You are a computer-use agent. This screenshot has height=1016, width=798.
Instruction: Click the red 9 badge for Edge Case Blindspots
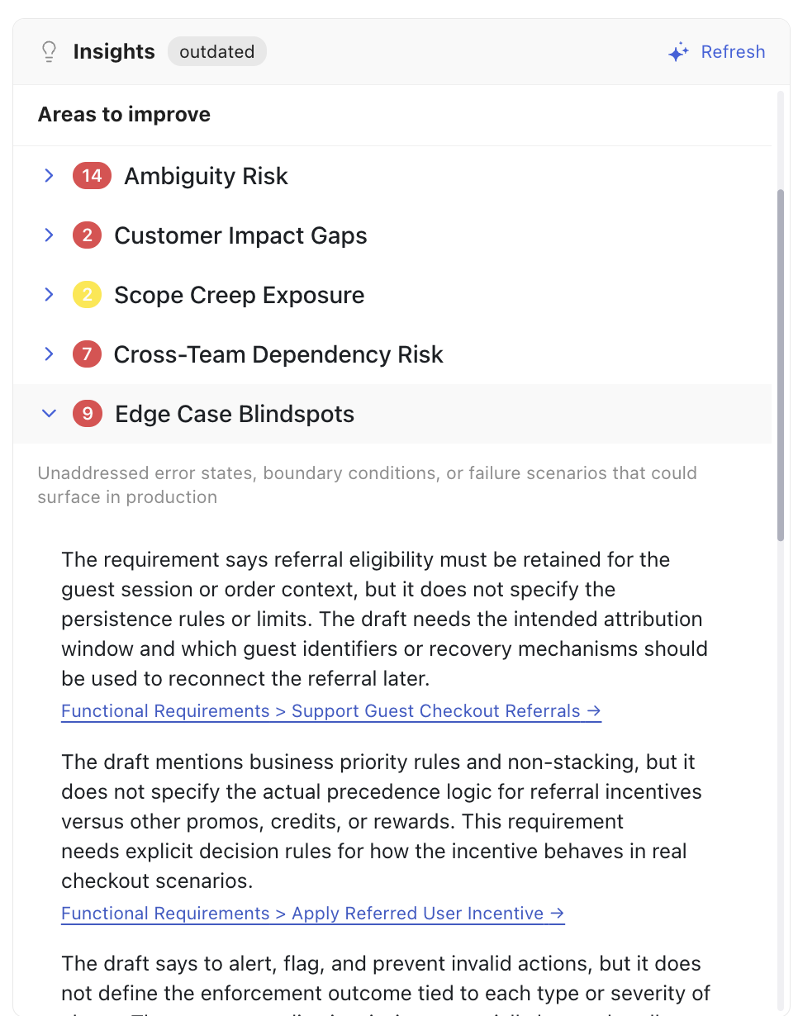pyautogui.click(x=87, y=414)
